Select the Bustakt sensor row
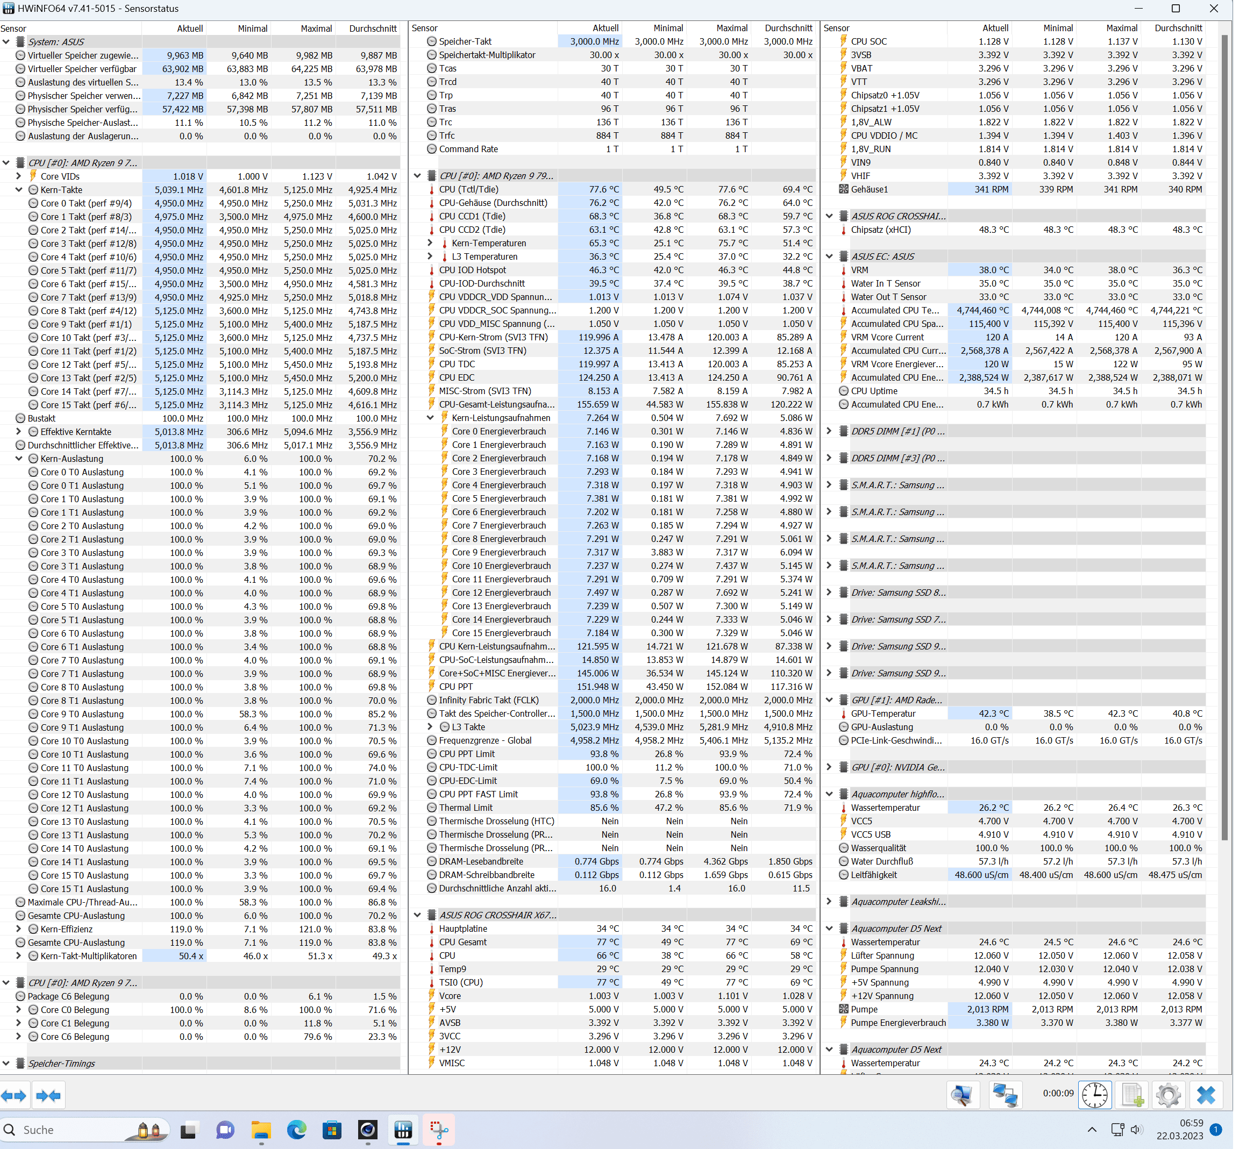This screenshot has width=1239, height=1149. click(199, 418)
